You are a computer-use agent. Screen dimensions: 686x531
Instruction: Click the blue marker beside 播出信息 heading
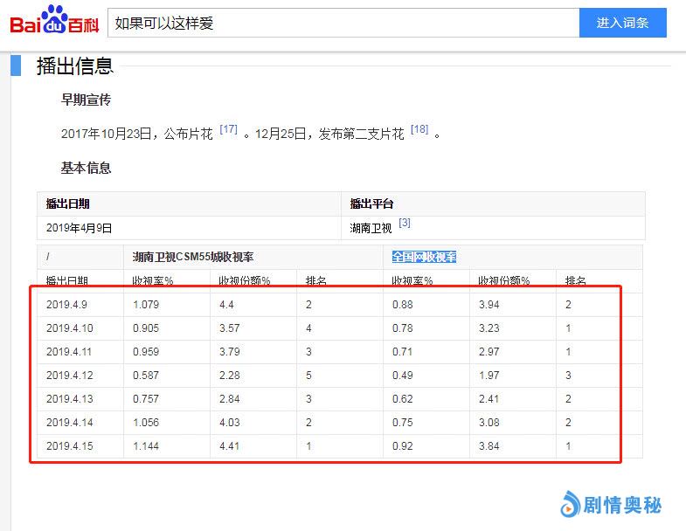[x=16, y=66]
